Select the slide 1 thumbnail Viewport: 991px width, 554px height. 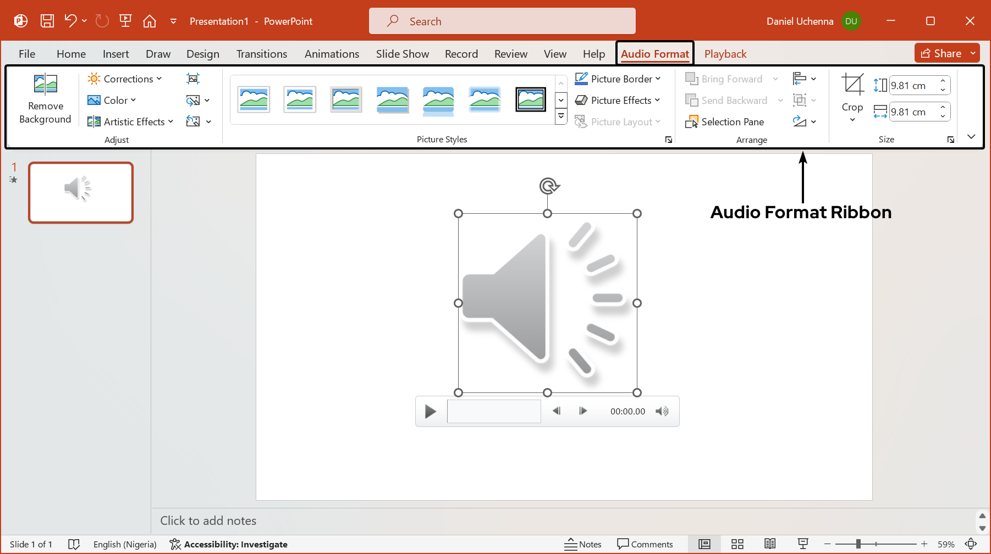click(x=81, y=192)
